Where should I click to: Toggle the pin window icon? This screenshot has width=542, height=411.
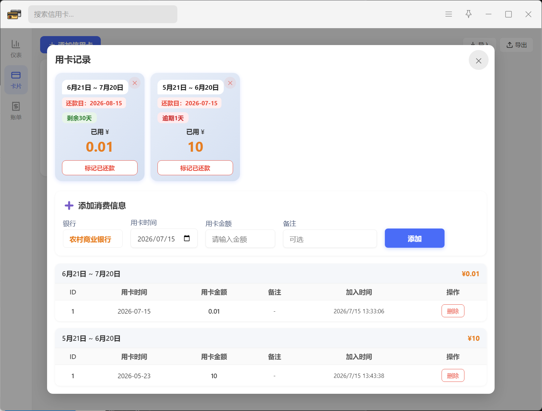pos(468,14)
